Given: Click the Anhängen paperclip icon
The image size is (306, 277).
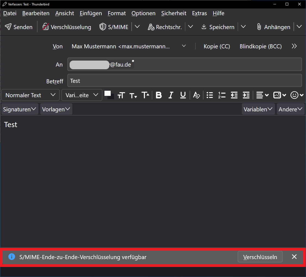Looking at the screenshot, I should tap(259, 27).
